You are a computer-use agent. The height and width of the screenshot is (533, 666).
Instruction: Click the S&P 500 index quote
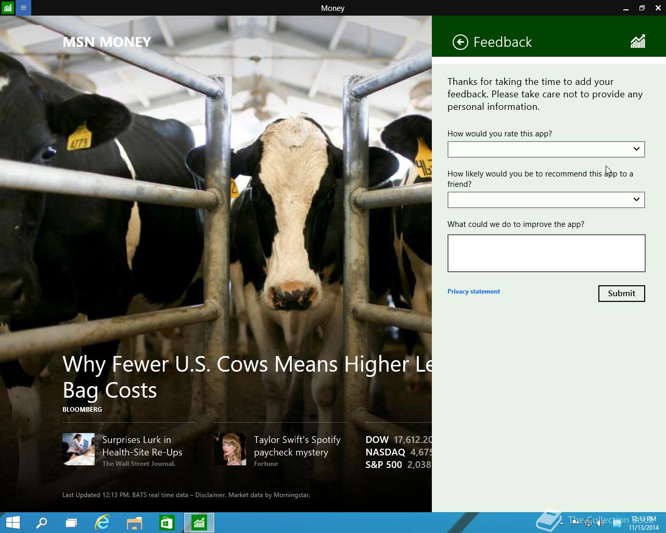point(399,465)
